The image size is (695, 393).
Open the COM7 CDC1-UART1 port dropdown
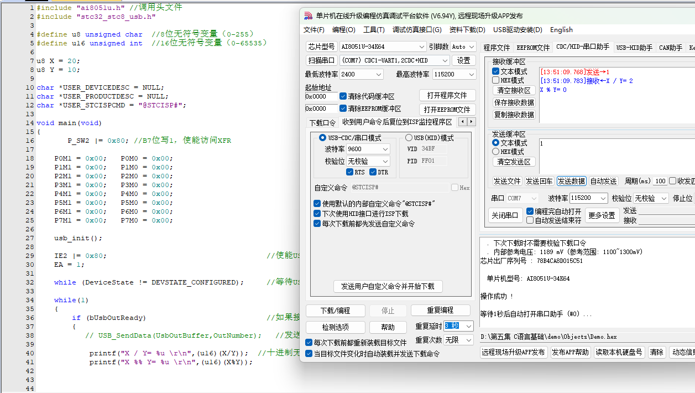tap(394, 60)
